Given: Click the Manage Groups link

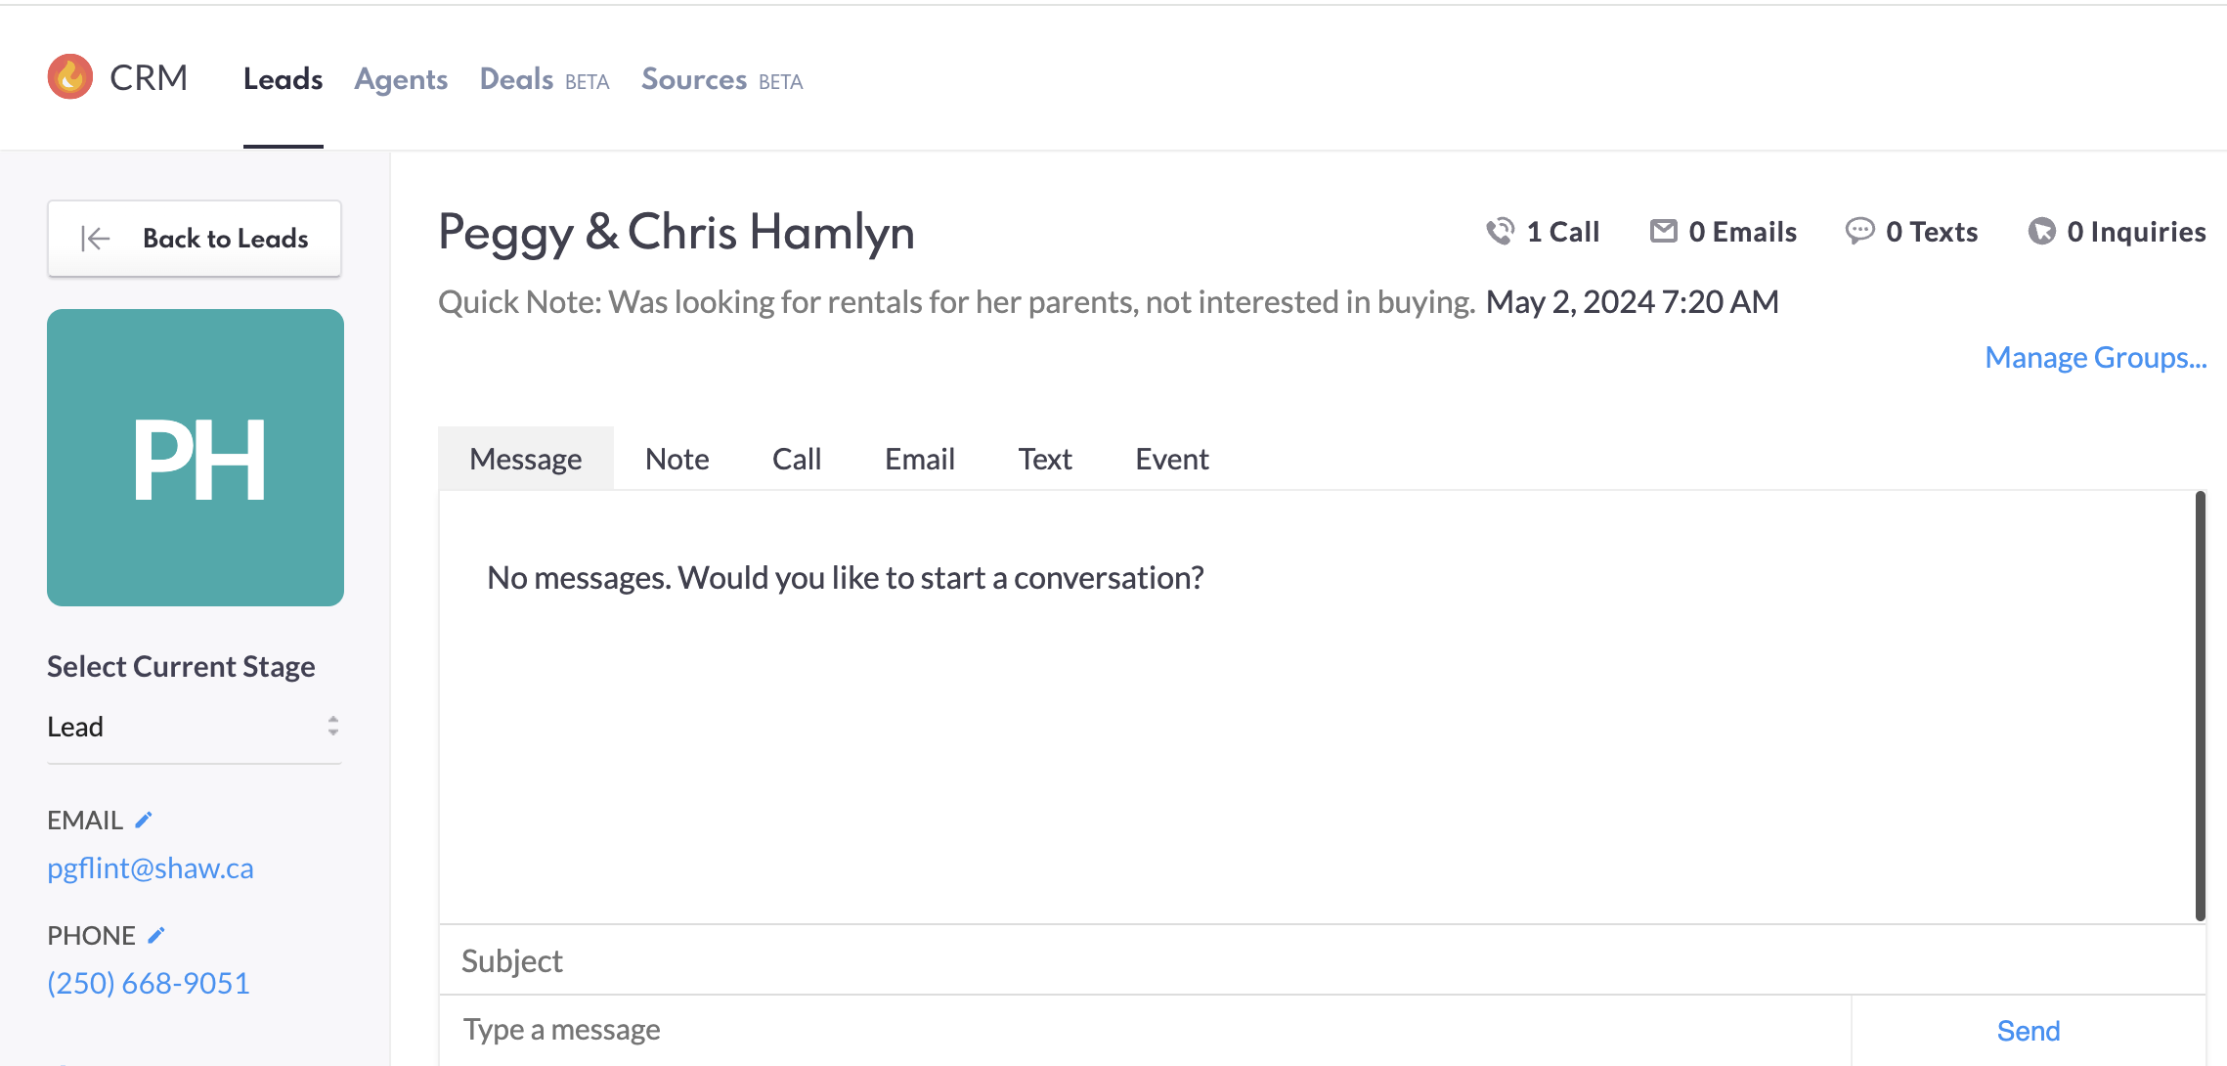Looking at the screenshot, I should pos(2095,358).
